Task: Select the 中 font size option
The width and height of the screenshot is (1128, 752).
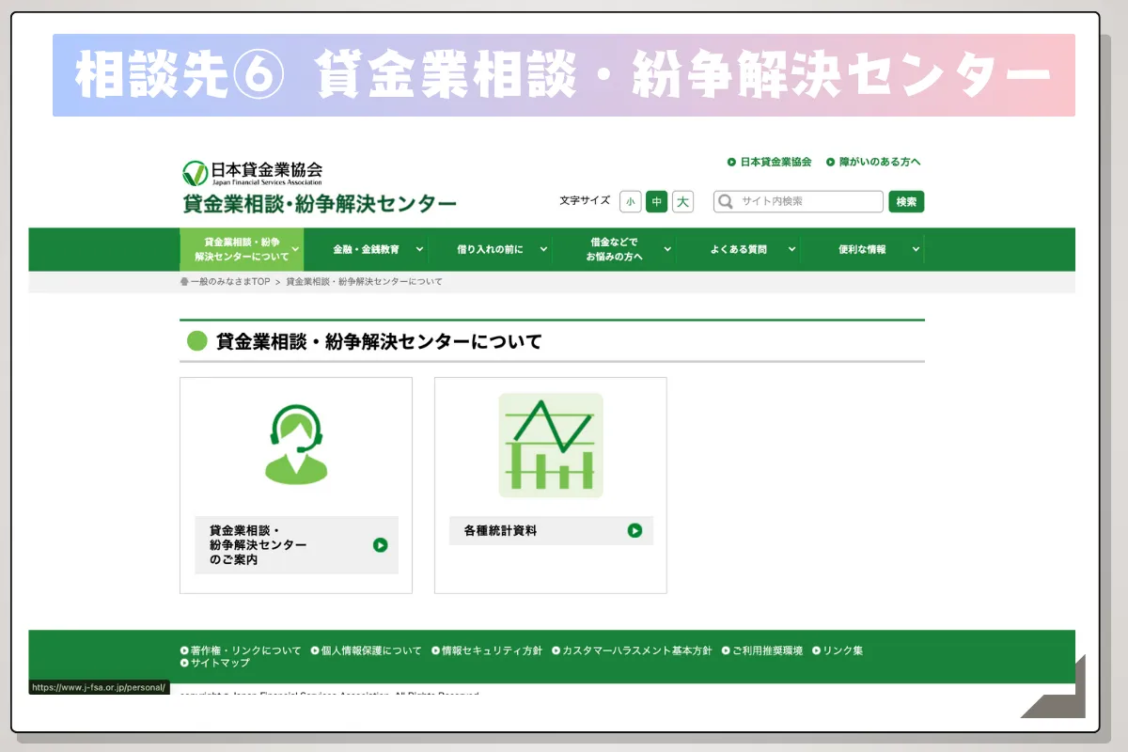Action: point(656,201)
